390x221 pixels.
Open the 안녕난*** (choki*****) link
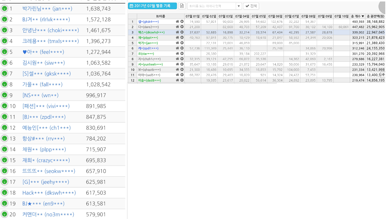click(51, 30)
